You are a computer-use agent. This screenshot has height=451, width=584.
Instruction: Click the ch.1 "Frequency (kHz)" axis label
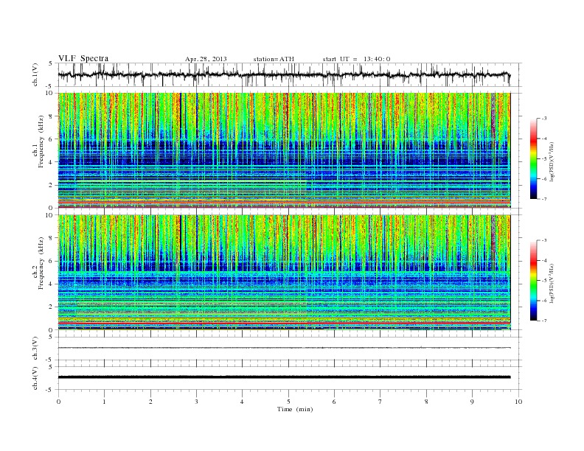(41, 141)
